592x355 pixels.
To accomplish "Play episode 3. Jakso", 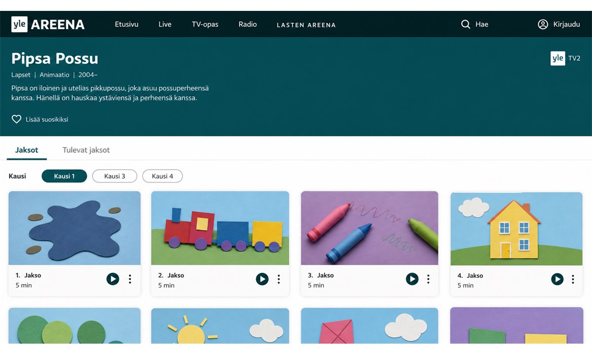I will (412, 279).
